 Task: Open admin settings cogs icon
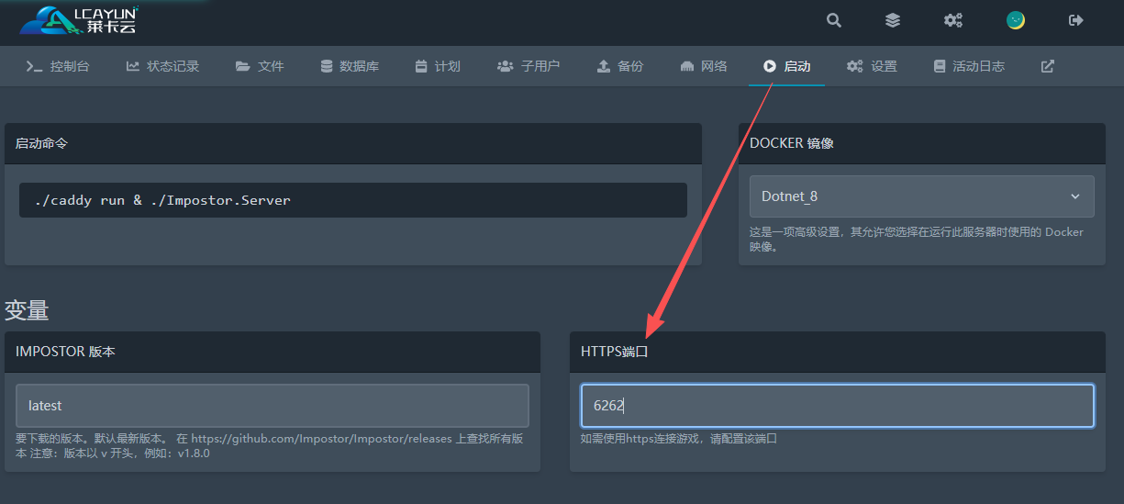pyautogui.click(x=953, y=20)
